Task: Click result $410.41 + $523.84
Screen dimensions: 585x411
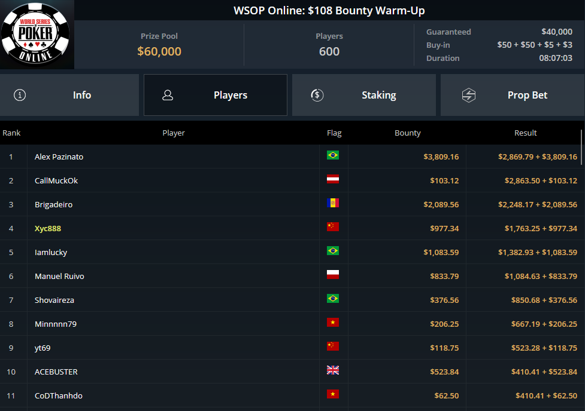Action: click(544, 372)
